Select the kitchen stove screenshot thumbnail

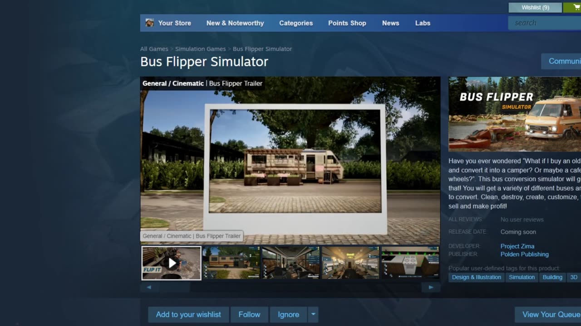pos(410,263)
